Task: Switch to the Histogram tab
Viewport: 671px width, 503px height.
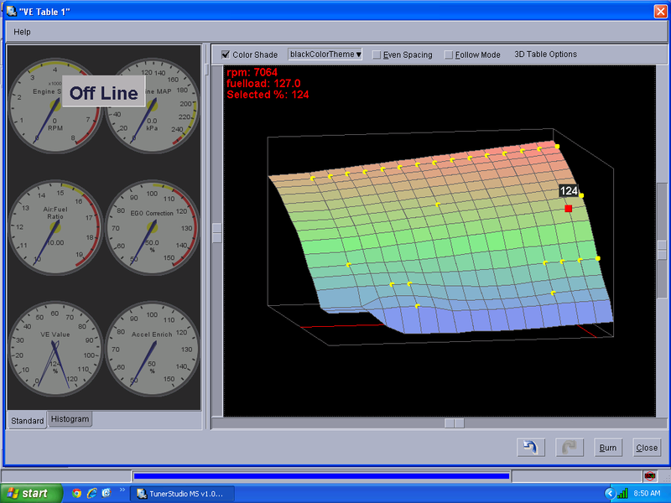Action: tap(70, 419)
